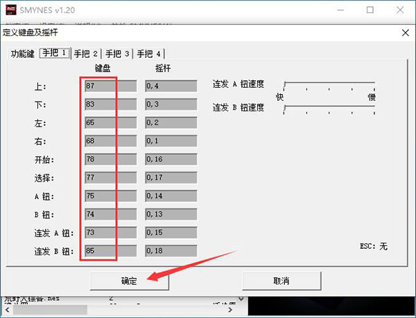The width and height of the screenshot is (416, 318).
Task: Click the horizontal scrollbar thumb in main window
Action: click(x=50, y=310)
